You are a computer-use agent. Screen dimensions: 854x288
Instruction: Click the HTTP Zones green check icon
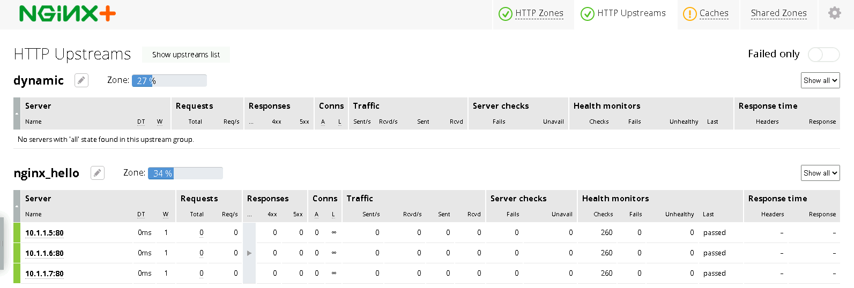(x=506, y=14)
